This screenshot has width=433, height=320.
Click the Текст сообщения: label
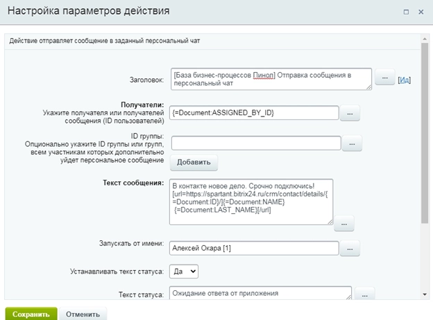[x=133, y=183]
